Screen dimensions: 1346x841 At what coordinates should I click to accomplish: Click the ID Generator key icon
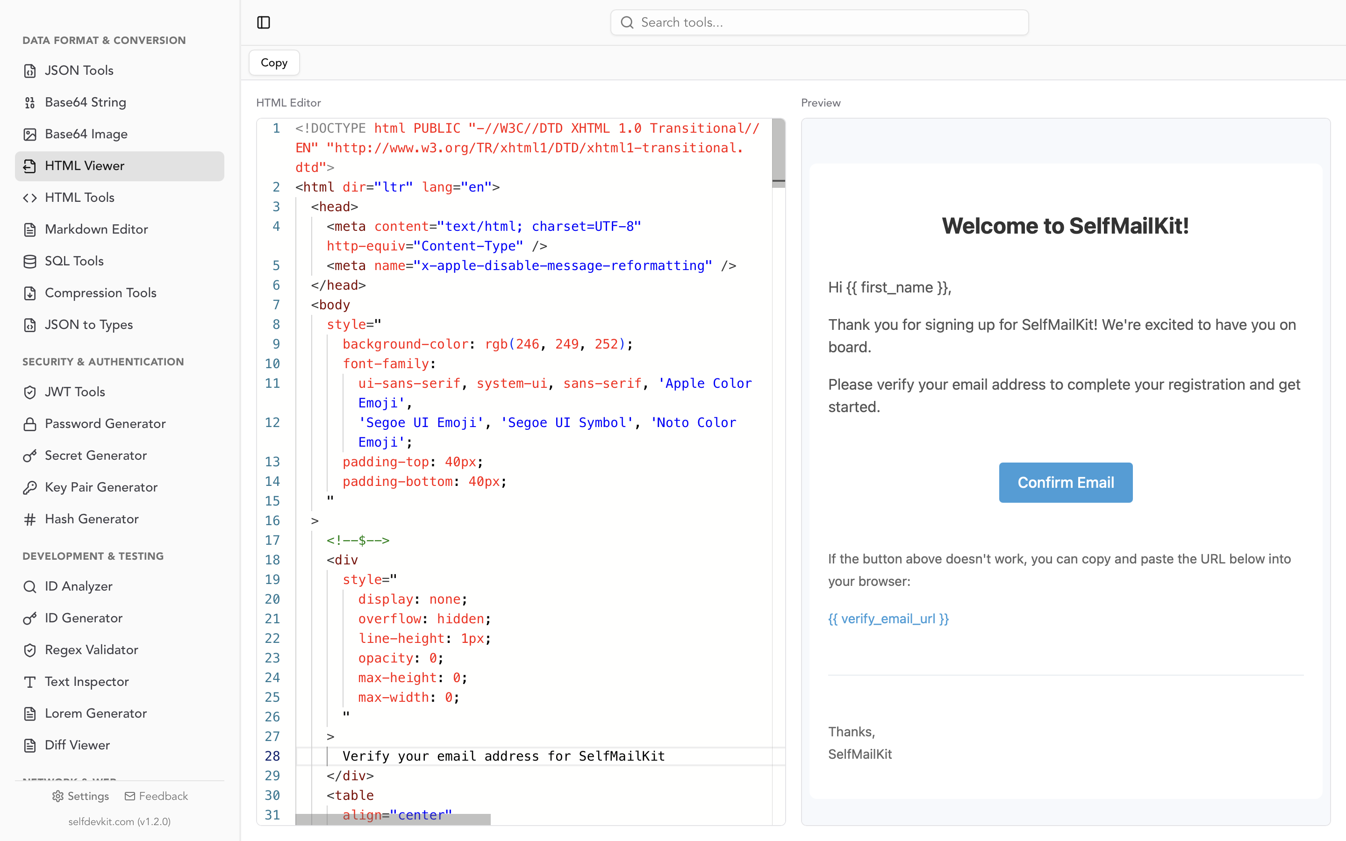click(30, 618)
